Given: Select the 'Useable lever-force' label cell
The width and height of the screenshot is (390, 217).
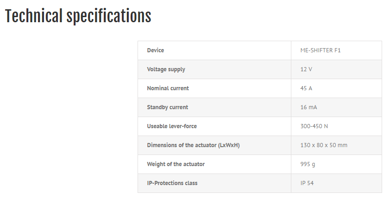Looking at the screenshot, I should click(172, 126).
